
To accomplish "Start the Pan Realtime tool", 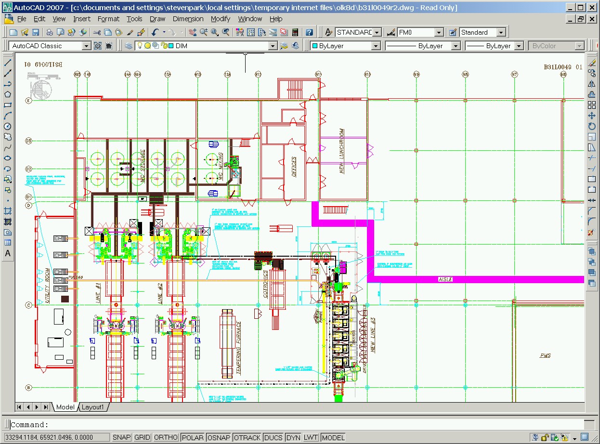I will 193,32.
